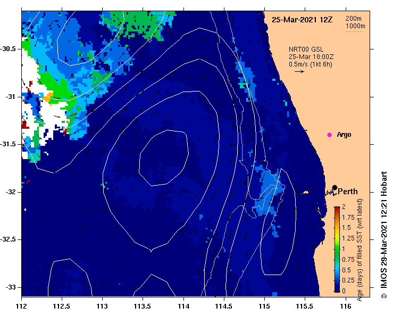
Task: Click the magenta Argo float marker
Action: pyautogui.click(x=329, y=135)
